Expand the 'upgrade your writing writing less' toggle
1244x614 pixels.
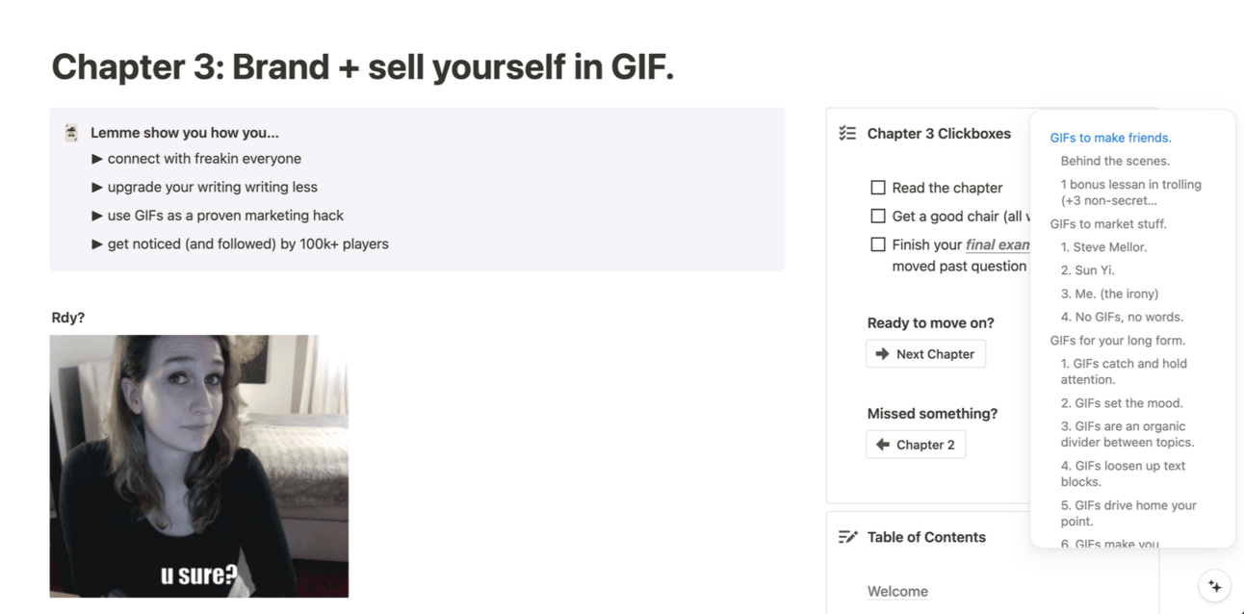click(97, 187)
